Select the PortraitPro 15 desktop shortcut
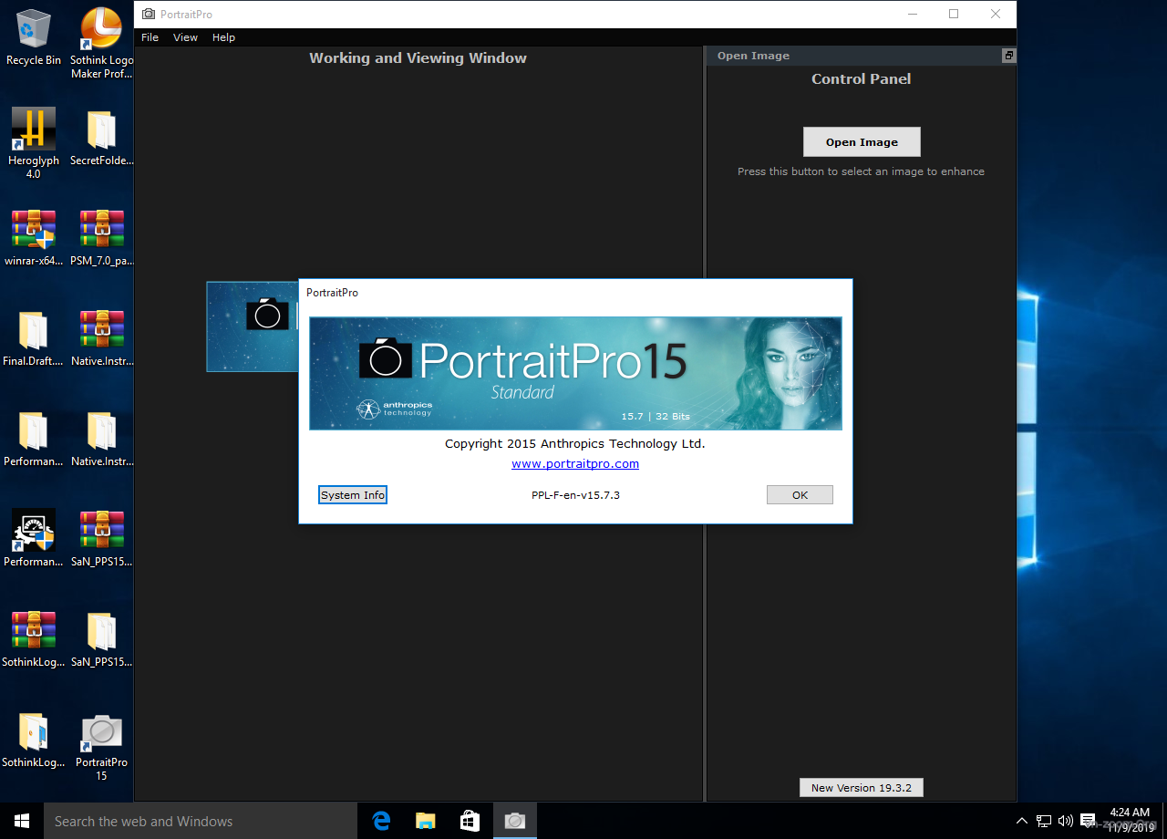The width and height of the screenshot is (1167, 839). pyautogui.click(x=101, y=747)
